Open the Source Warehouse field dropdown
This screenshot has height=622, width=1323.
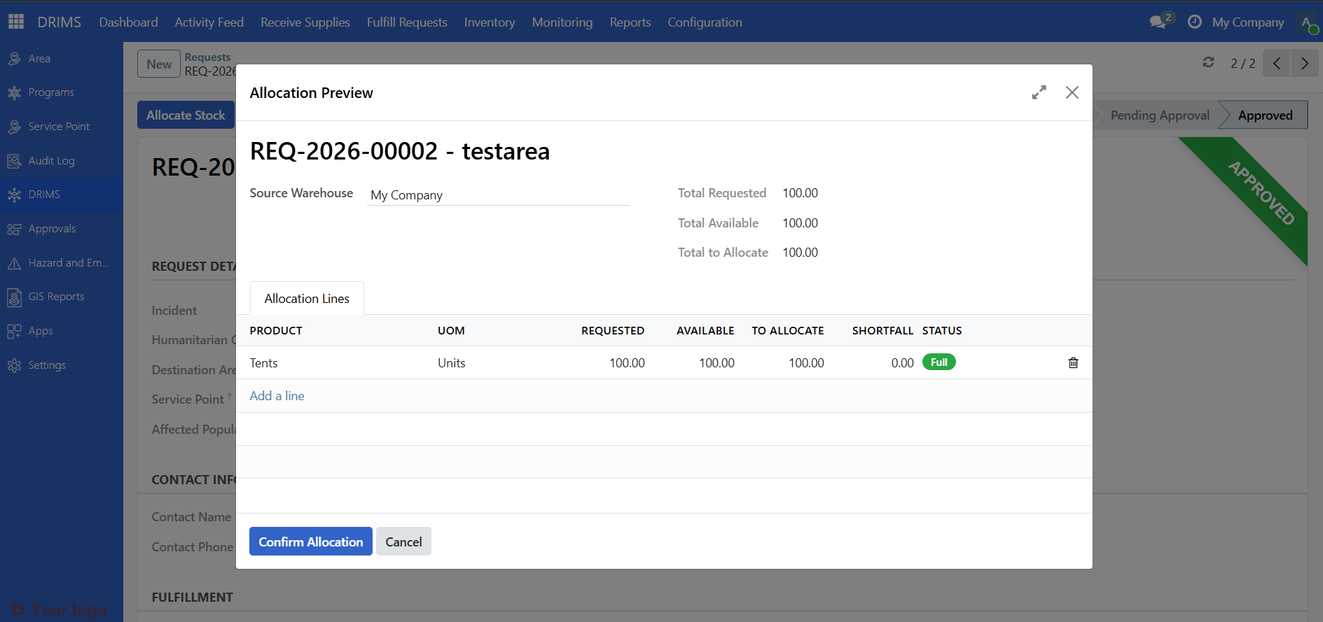(499, 195)
